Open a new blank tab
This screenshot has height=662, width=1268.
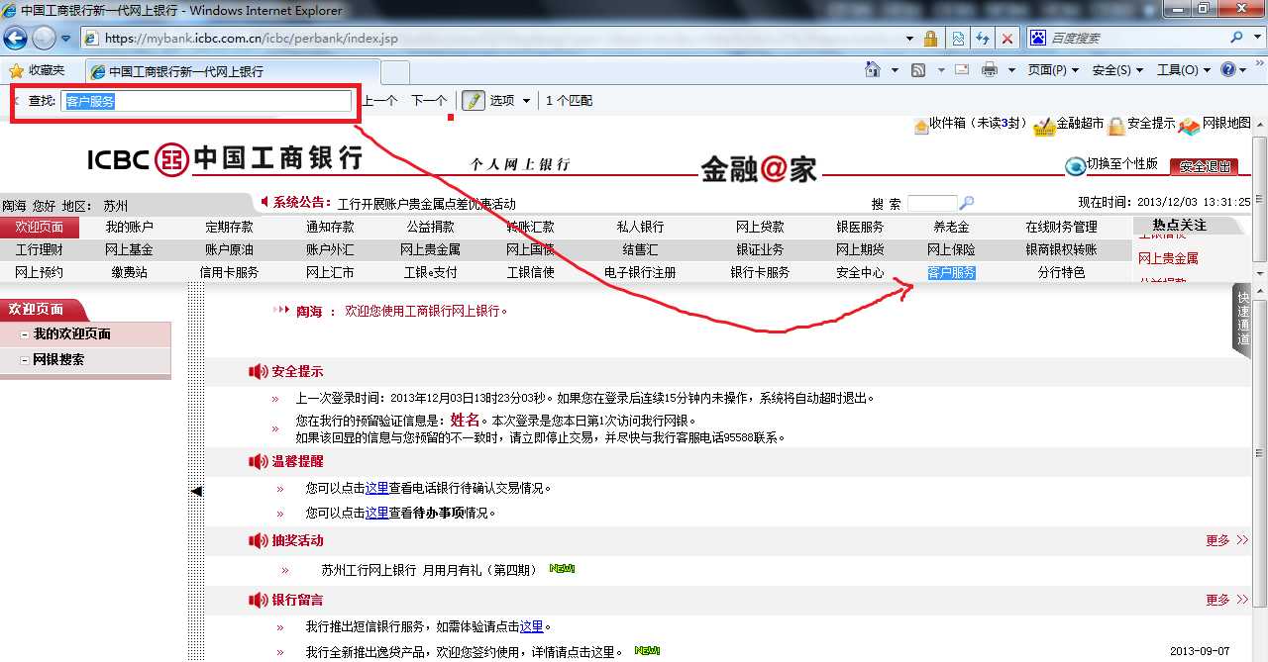tap(395, 72)
